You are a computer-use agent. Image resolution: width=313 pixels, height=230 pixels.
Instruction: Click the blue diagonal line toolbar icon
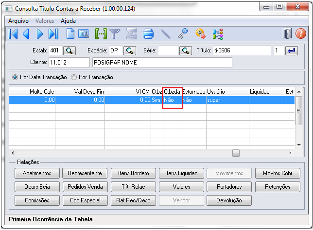tap(165, 34)
